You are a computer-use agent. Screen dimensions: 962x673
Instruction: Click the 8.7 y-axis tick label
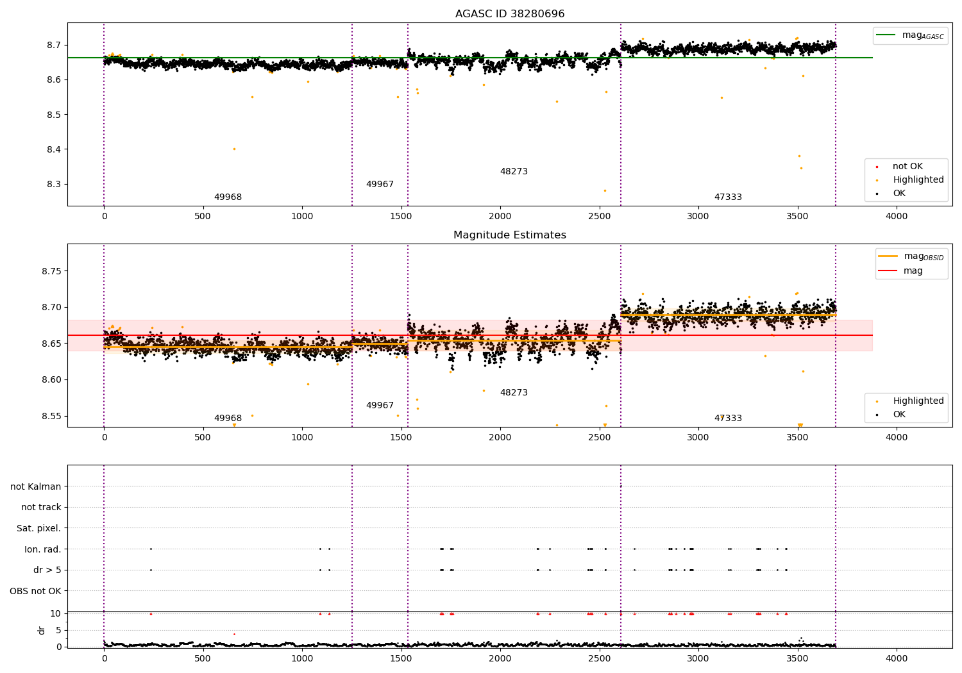point(54,46)
